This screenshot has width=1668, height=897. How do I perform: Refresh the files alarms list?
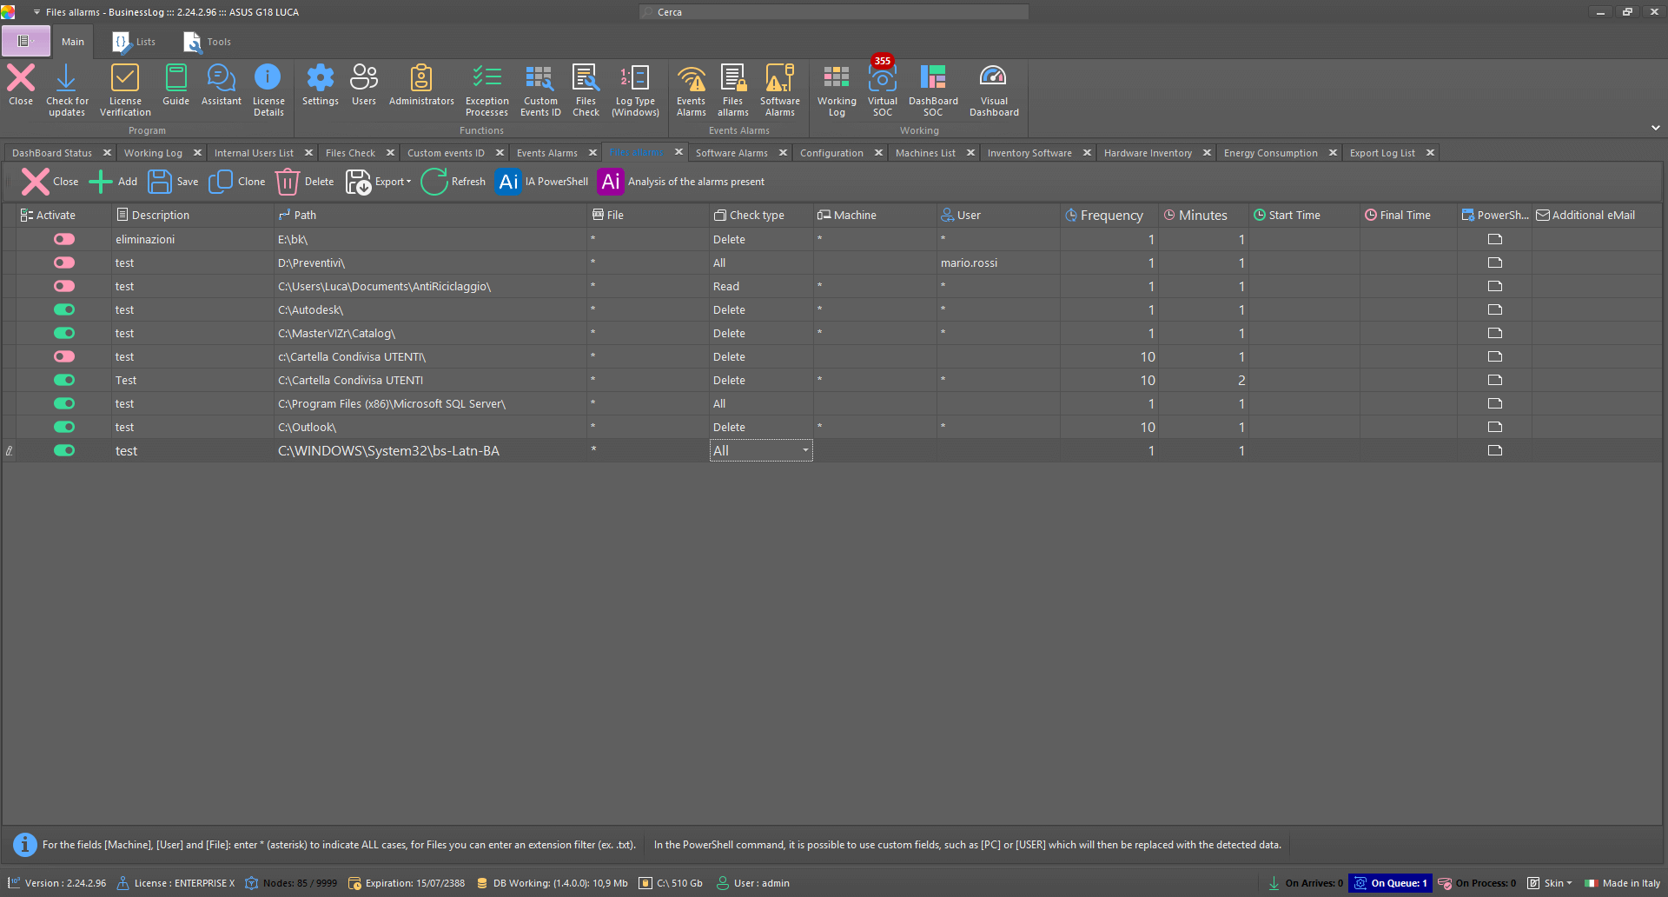point(453,182)
